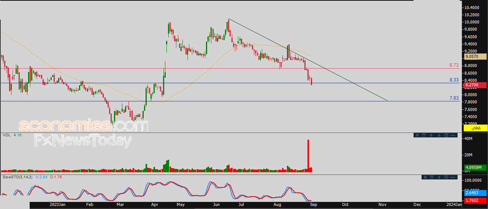Maximize the VOL panel with window icon
Image resolution: width=488 pixels, height=209 pixels.
point(424,135)
